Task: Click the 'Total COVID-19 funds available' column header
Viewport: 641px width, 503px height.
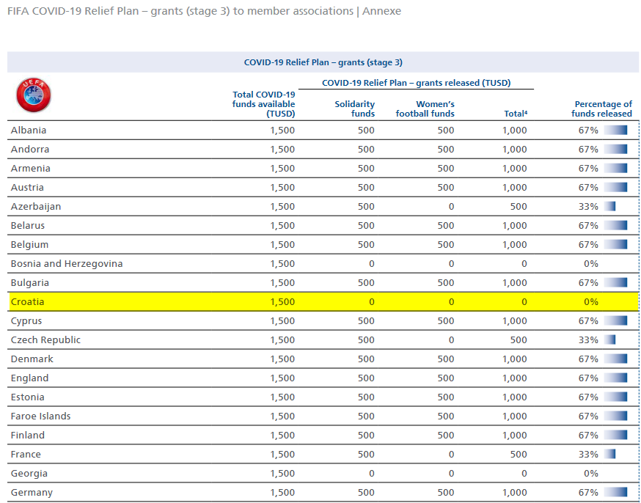Action: click(264, 104)
